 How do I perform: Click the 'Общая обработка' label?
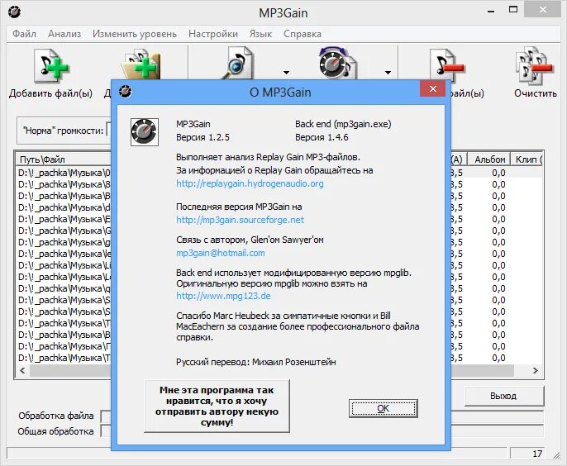tap(55, 431)
